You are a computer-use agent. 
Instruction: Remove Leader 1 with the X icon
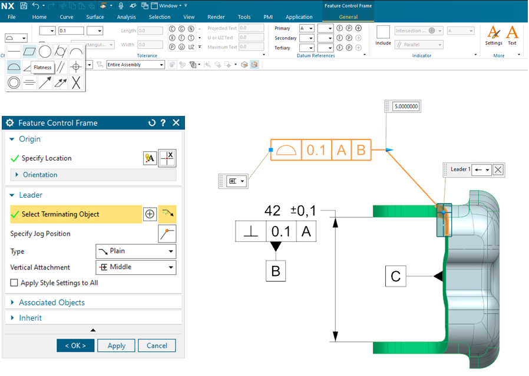(498, 169)
